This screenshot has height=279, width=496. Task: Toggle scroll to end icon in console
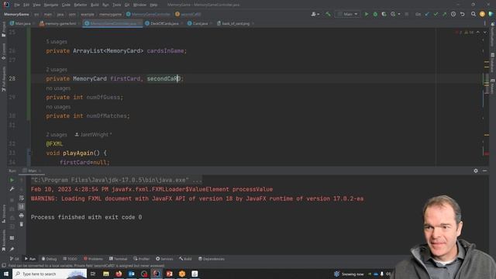22,207
